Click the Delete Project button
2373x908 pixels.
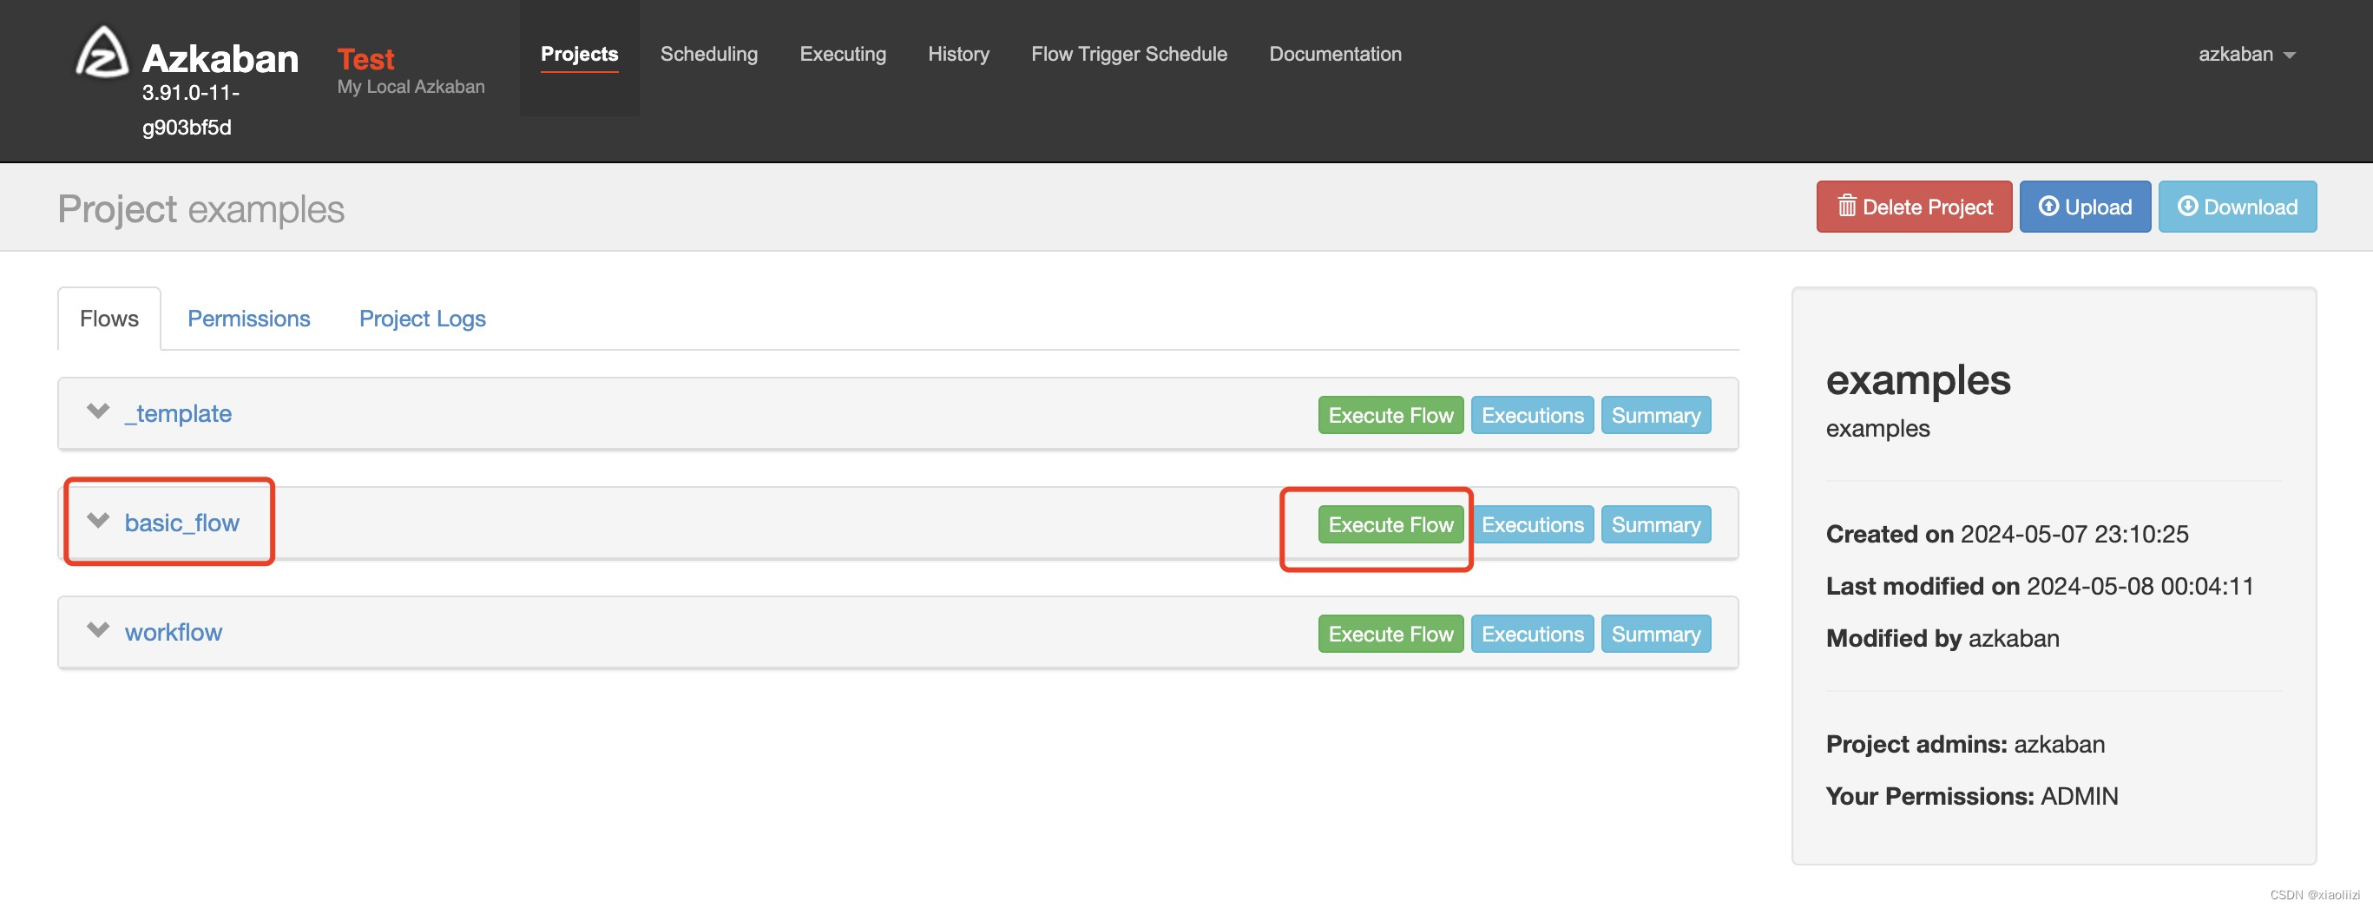(x=1913, y=207)
